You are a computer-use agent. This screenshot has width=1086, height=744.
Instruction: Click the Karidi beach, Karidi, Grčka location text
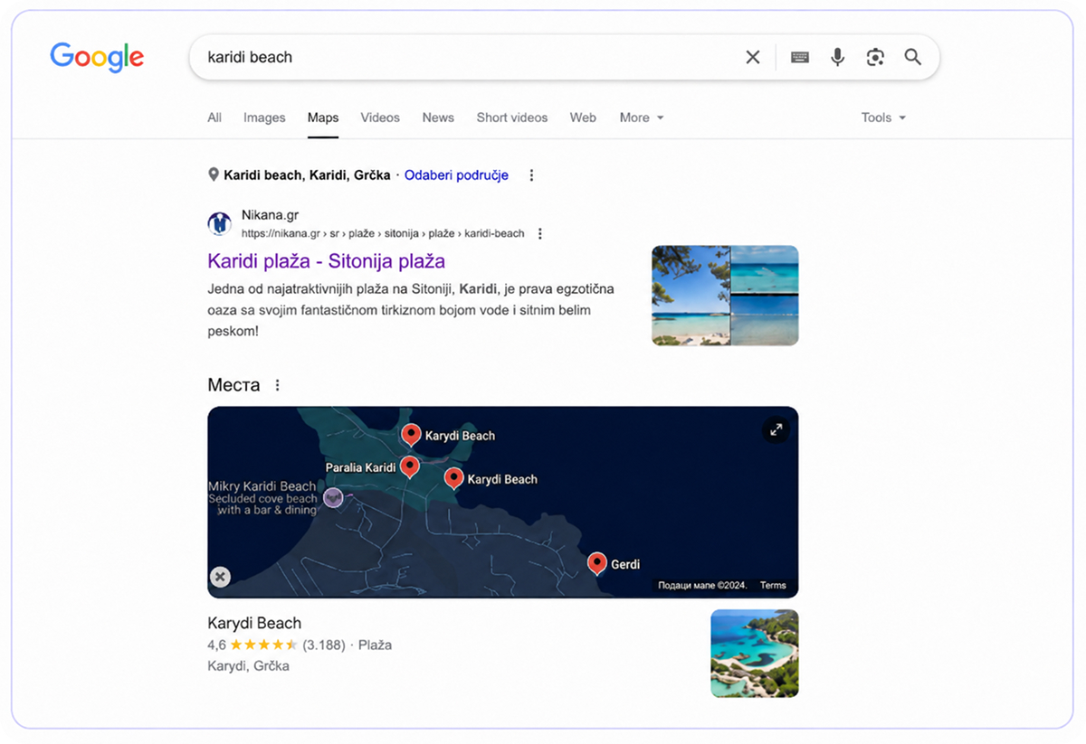click(307, 175)
